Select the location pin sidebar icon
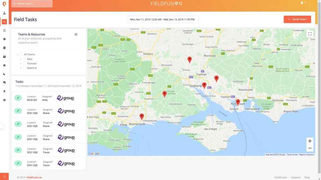Viewport: 321px width, 180px height. click(4, 91)
